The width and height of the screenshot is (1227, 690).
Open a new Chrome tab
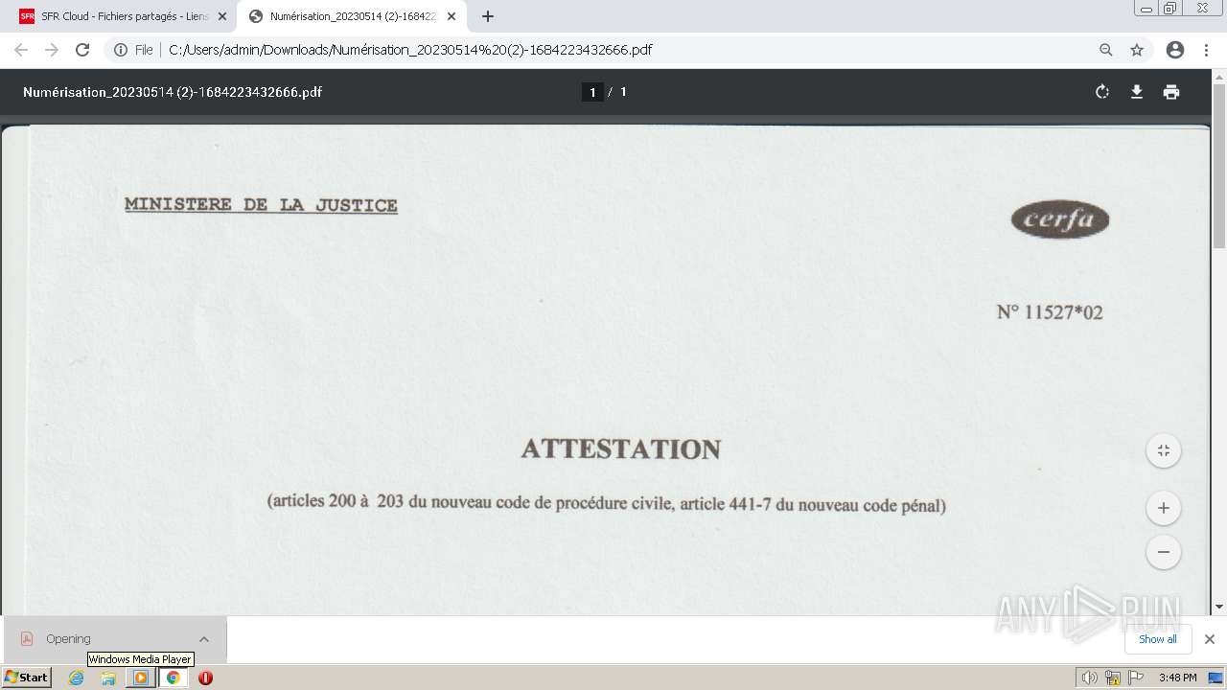tap(488, 16)
